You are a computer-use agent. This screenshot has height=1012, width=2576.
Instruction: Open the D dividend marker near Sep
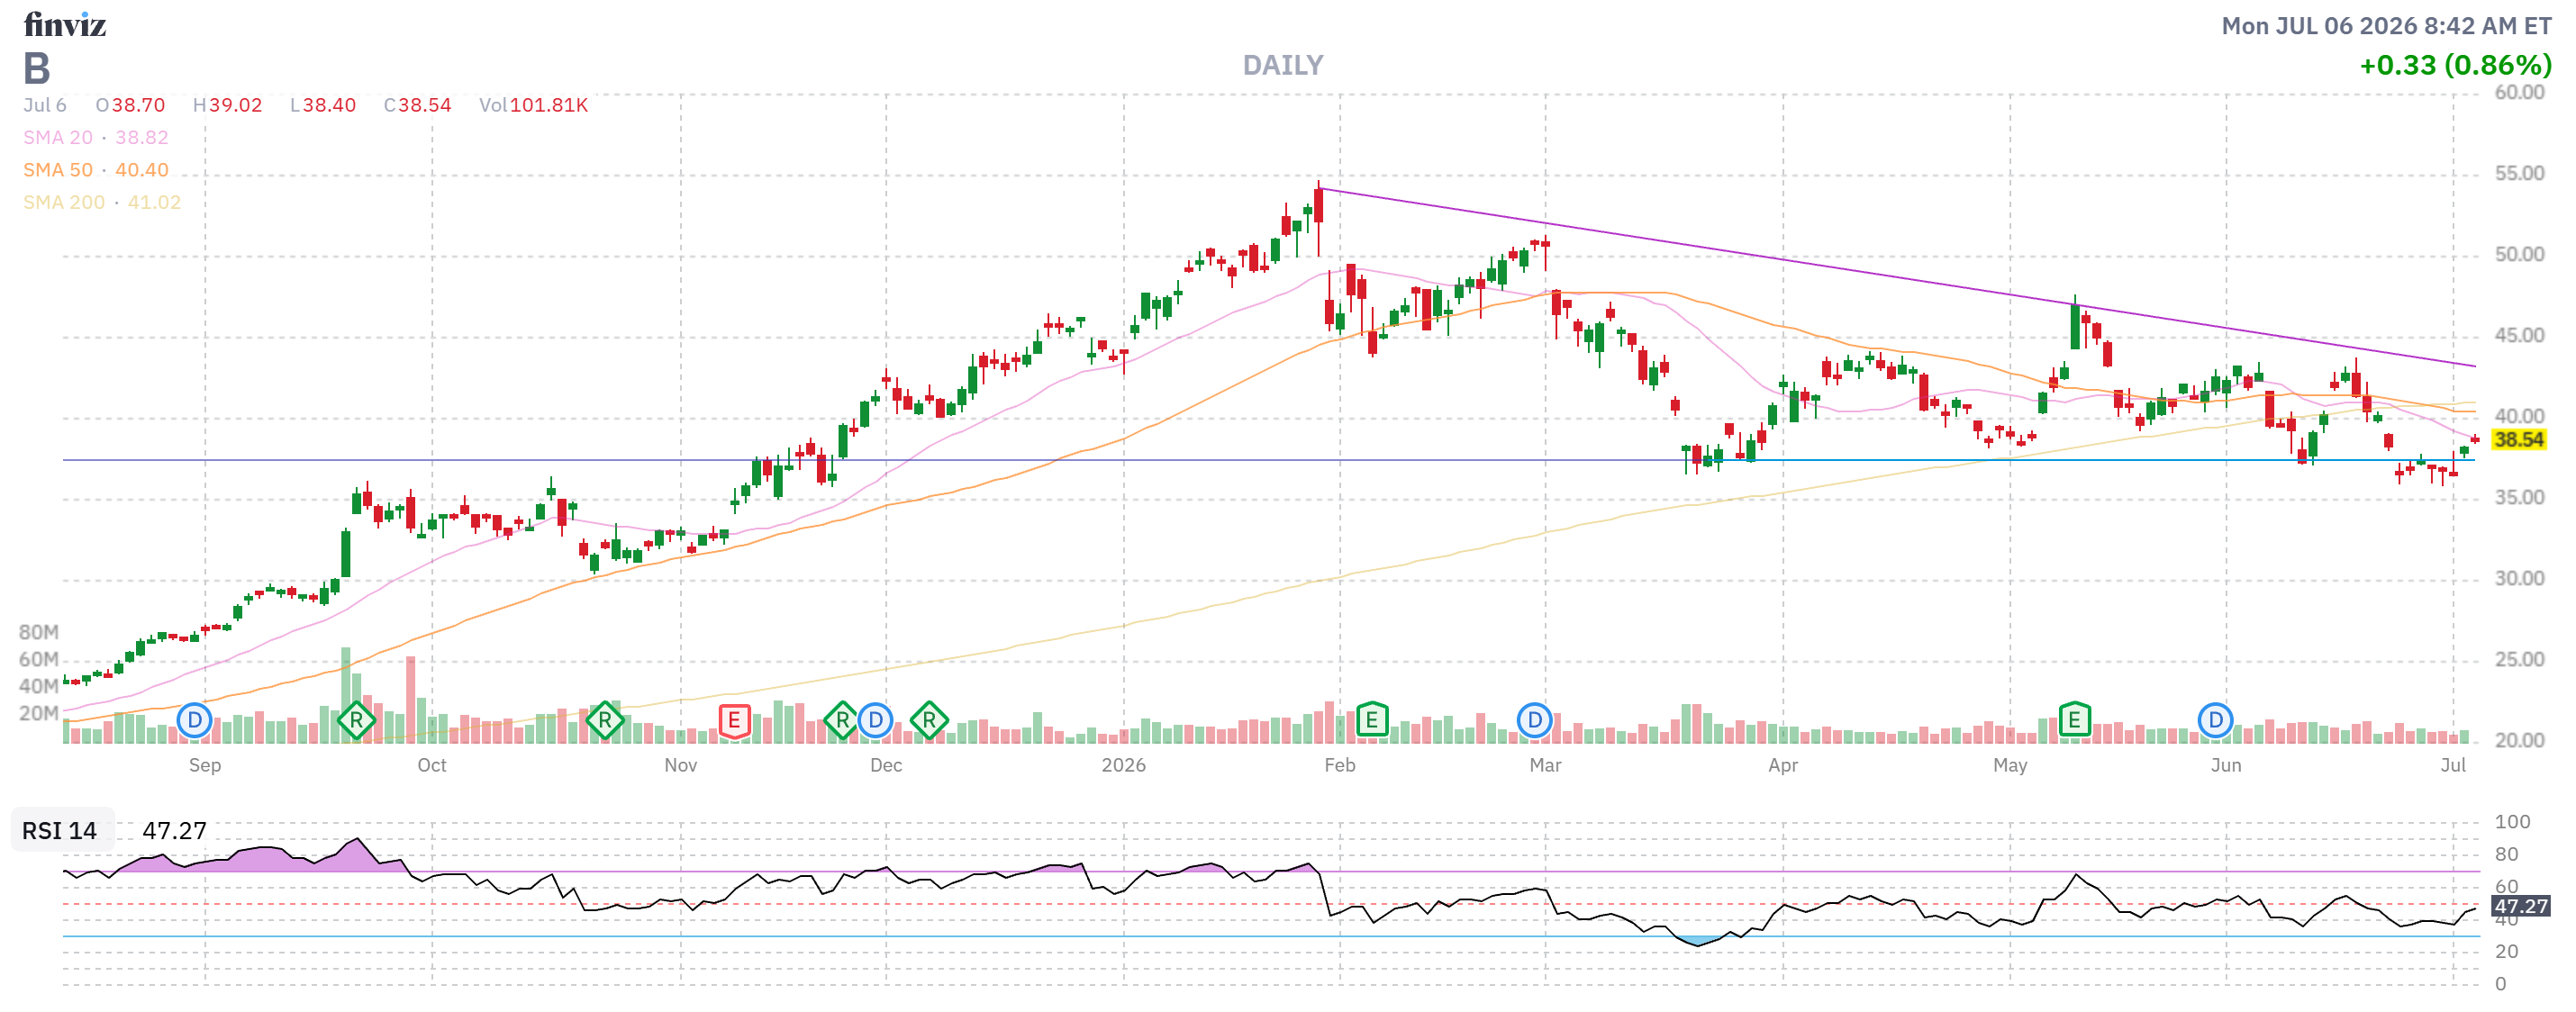pyautogui.click(x=194, y=720)
